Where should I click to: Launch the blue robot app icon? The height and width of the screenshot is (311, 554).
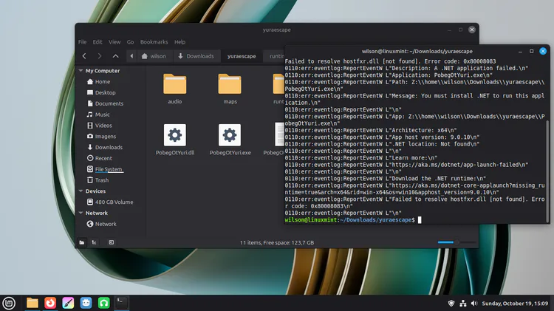(86, 303)
